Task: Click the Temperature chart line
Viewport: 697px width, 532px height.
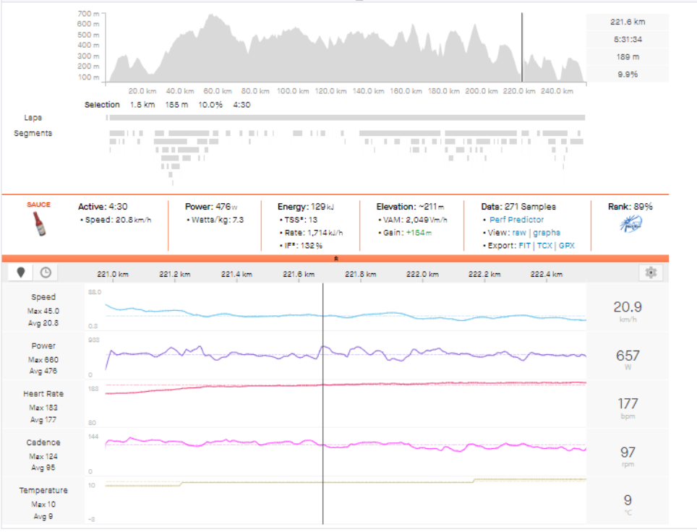Action: point(346,482)
